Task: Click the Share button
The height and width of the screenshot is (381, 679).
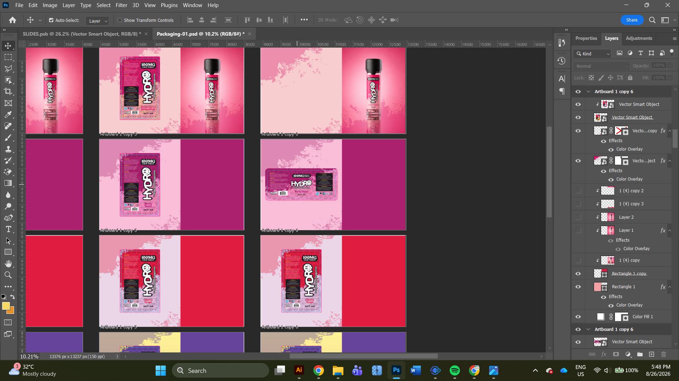Action: click(x=632, y=20)
